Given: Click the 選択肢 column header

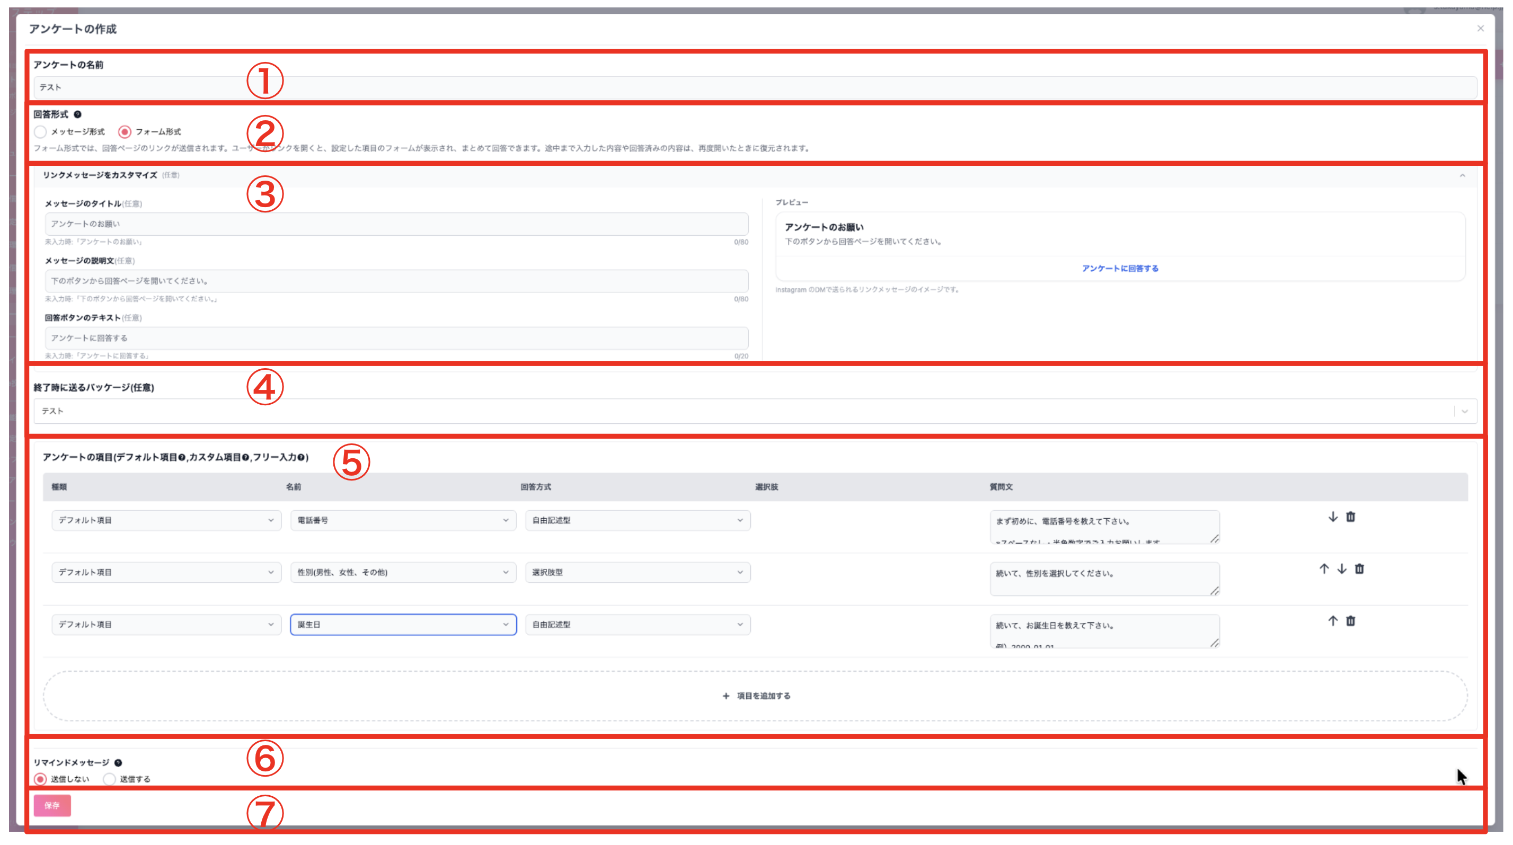Looking at the screenshot, I should [x=766, y=487].
